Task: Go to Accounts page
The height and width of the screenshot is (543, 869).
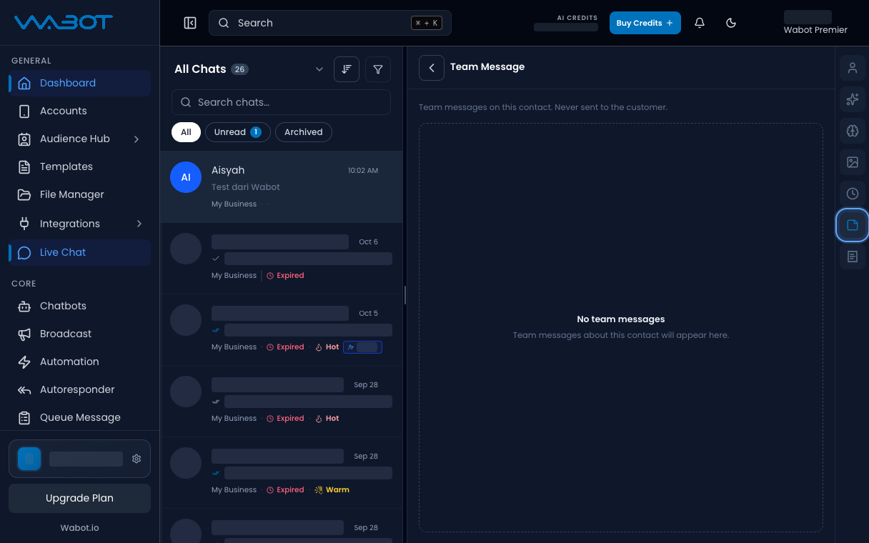Action: pos(79,111)
